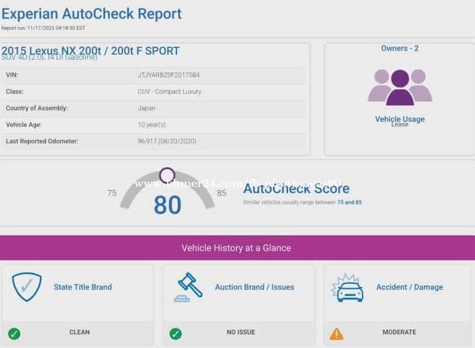Click the large score number 80
475x348 pixels.
(x=167, y=205)
